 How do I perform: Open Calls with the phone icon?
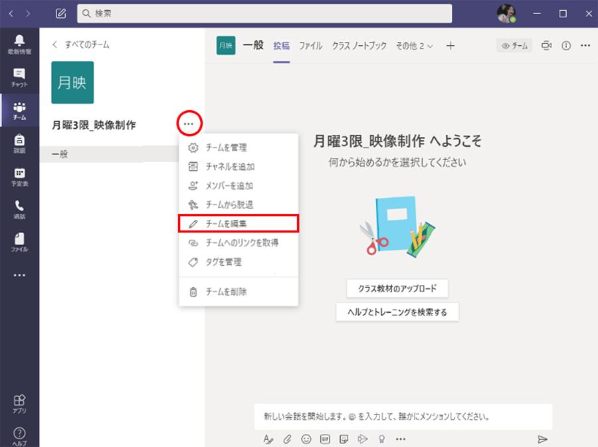pyautogui.click(x=19, y=209)
